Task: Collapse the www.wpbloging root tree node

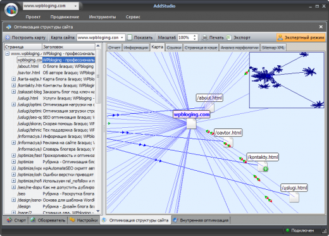Action: click(8, 54)
